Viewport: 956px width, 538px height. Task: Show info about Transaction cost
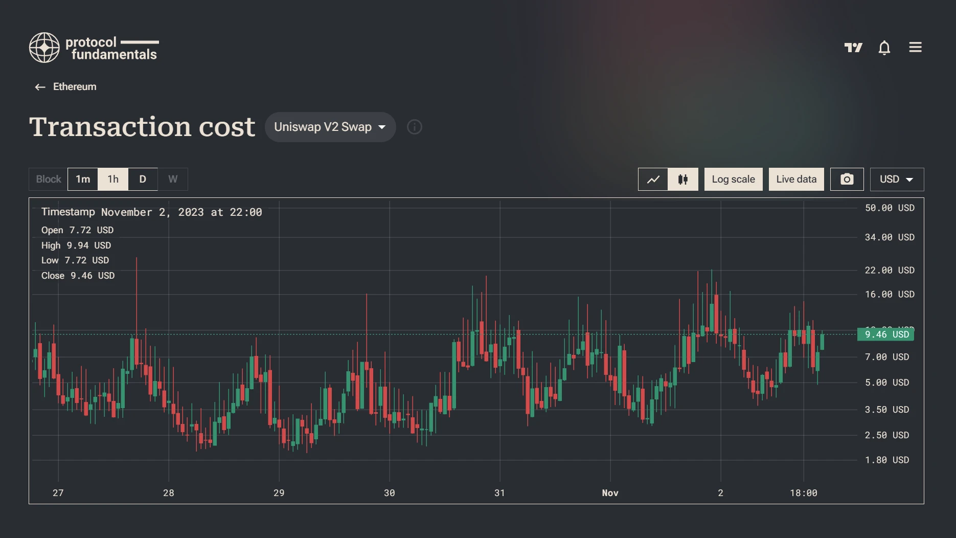[414, 127]
